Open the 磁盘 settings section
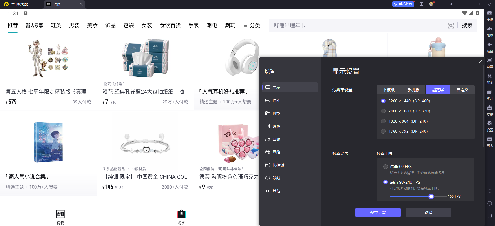The height and width of the screenshot is (226, 495). coord(290,126)
